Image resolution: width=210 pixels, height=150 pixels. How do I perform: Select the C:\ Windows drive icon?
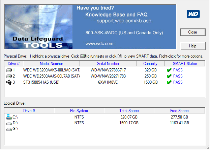9,117
